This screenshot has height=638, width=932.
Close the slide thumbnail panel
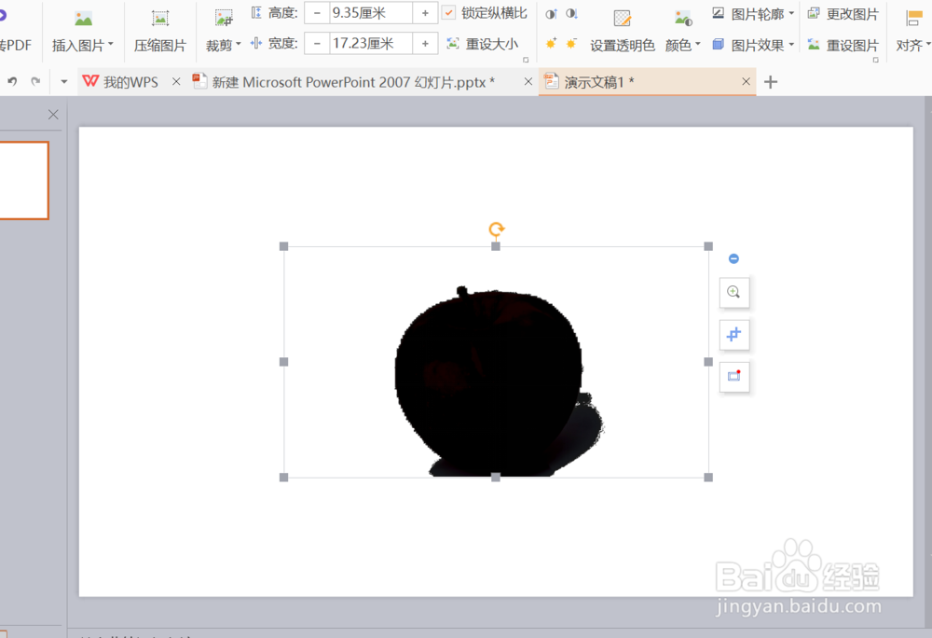(53, 114)
